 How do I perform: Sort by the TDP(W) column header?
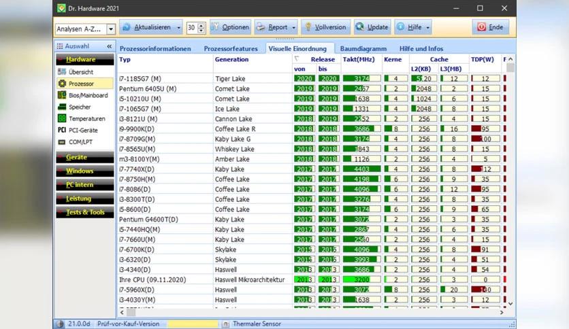(483, 59)
